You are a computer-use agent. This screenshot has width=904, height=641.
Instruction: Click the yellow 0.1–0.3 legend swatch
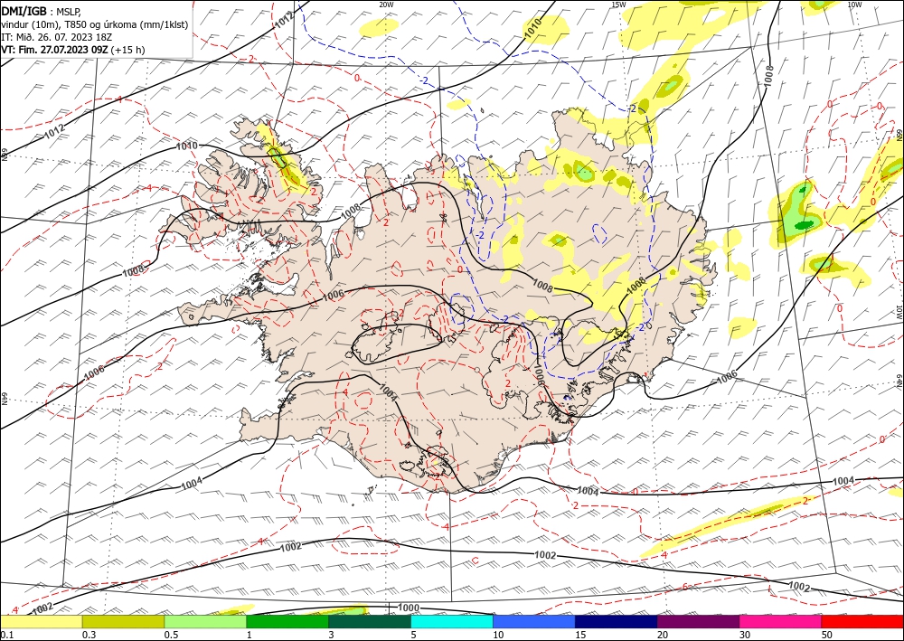(41, 621)
